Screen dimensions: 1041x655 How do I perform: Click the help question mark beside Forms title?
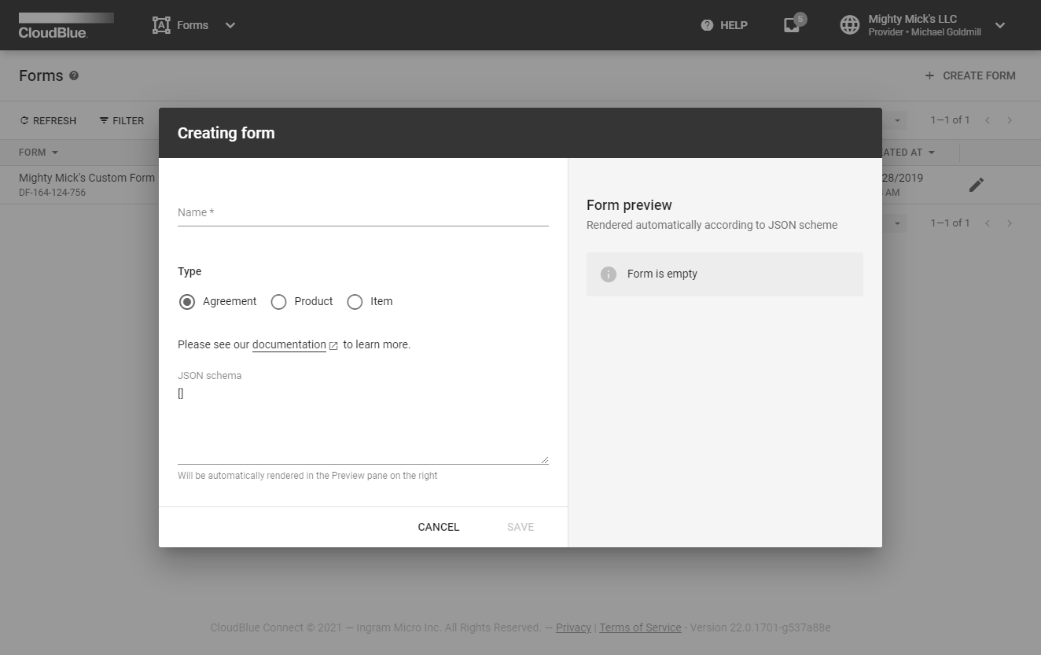pos(74,75)
